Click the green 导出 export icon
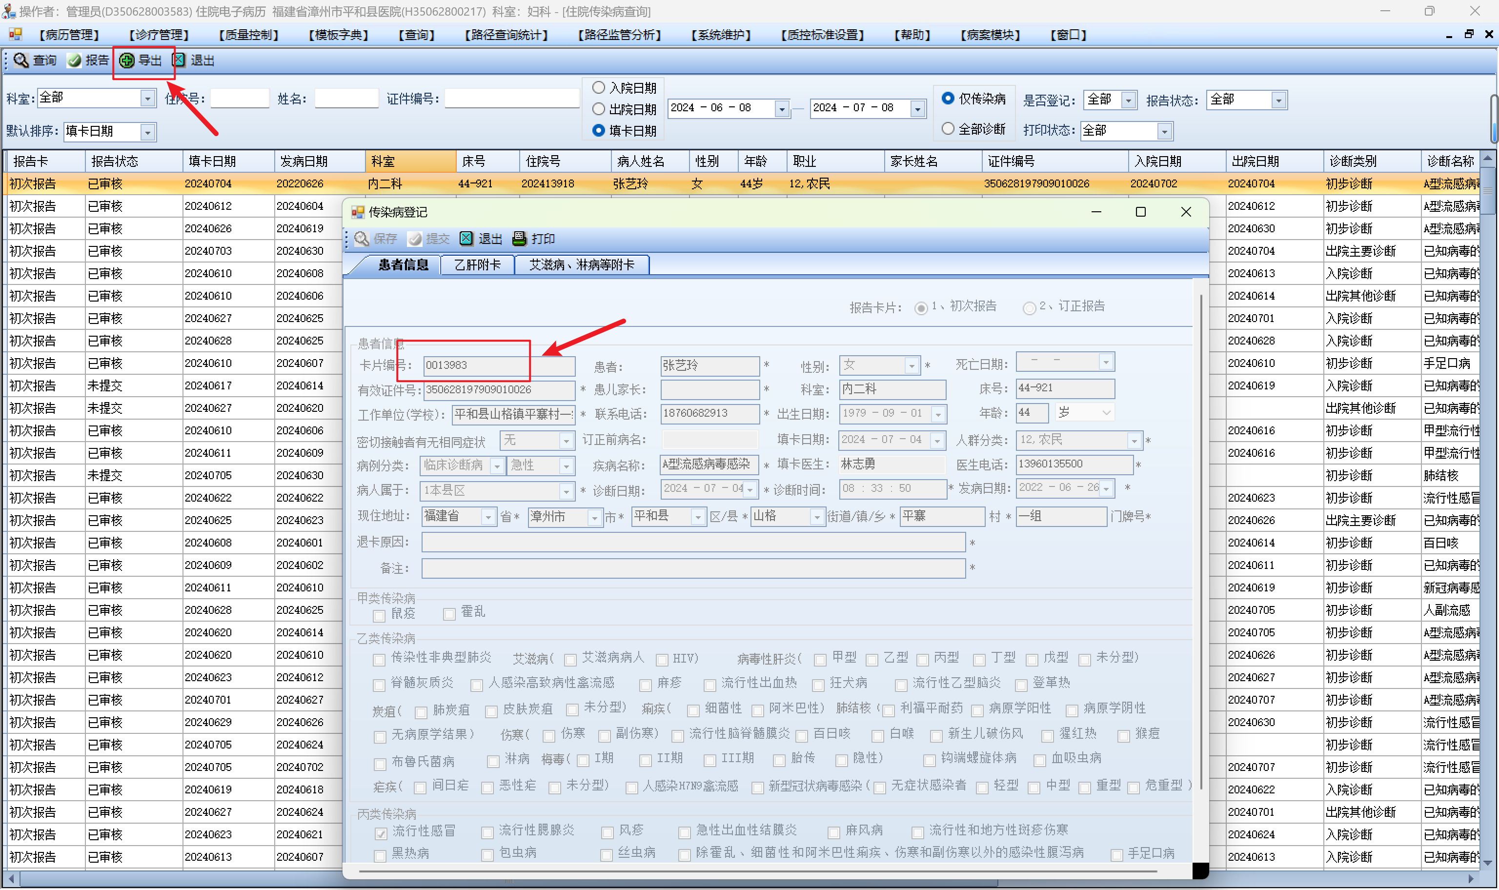 [127, 61]
